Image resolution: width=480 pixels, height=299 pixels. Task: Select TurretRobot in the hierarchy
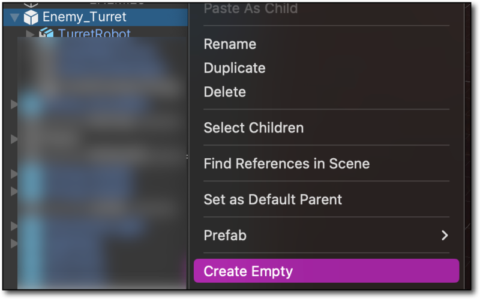point(94,34)
